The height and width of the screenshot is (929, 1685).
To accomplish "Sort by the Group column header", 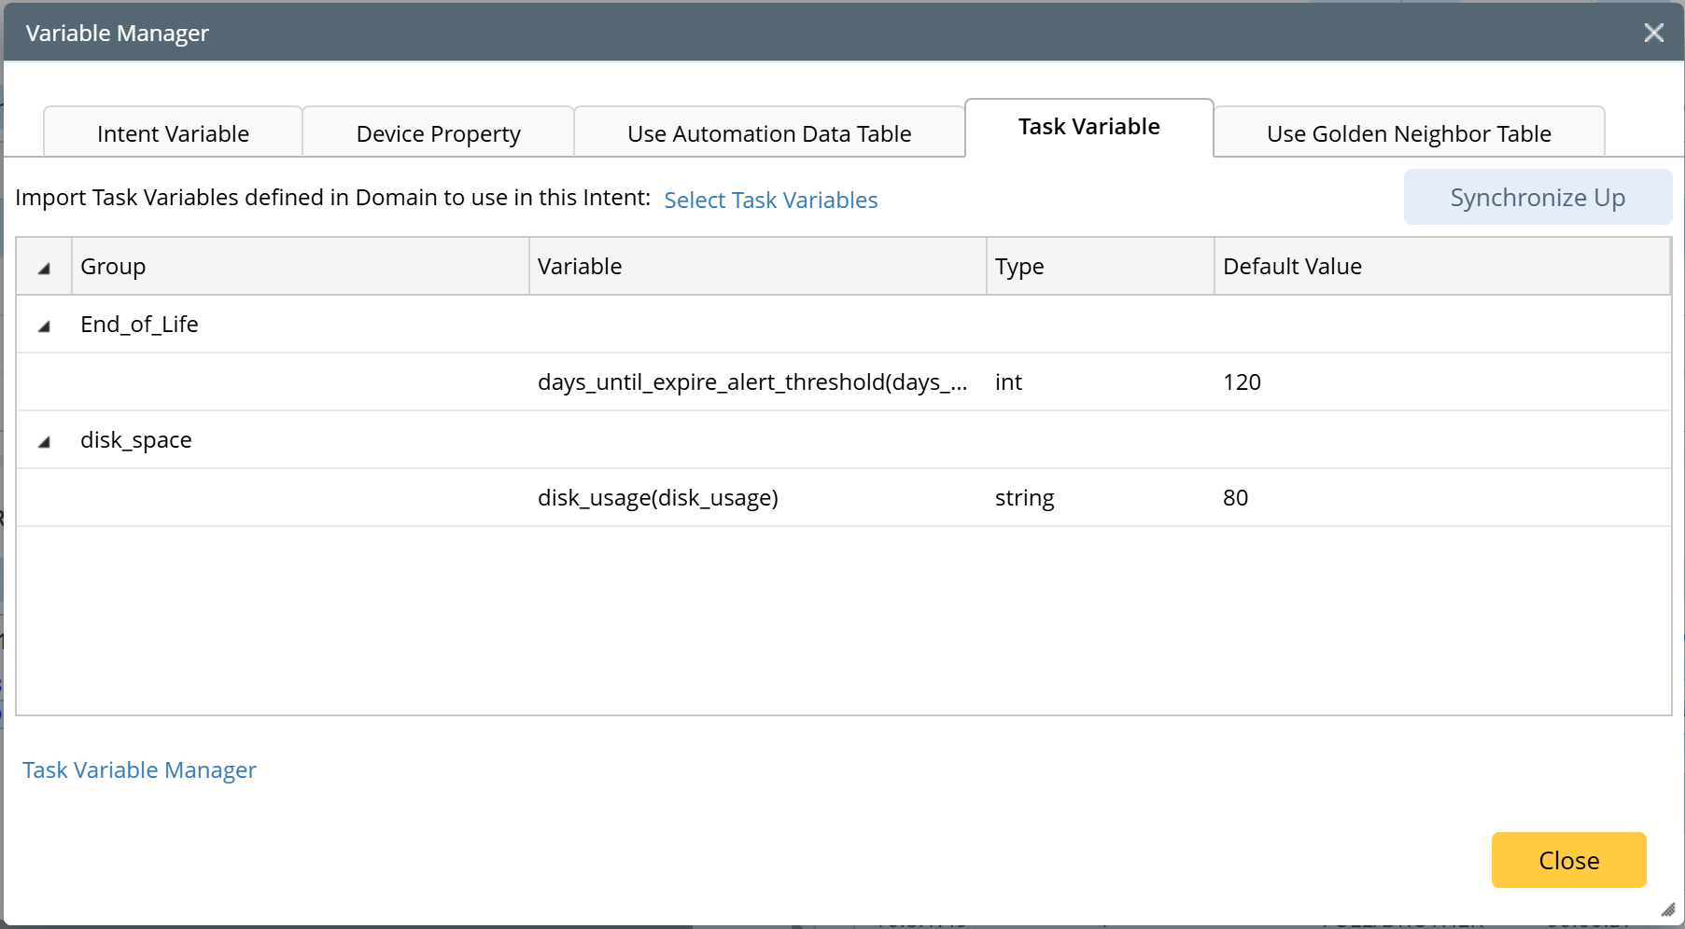I will pos(113,267).
